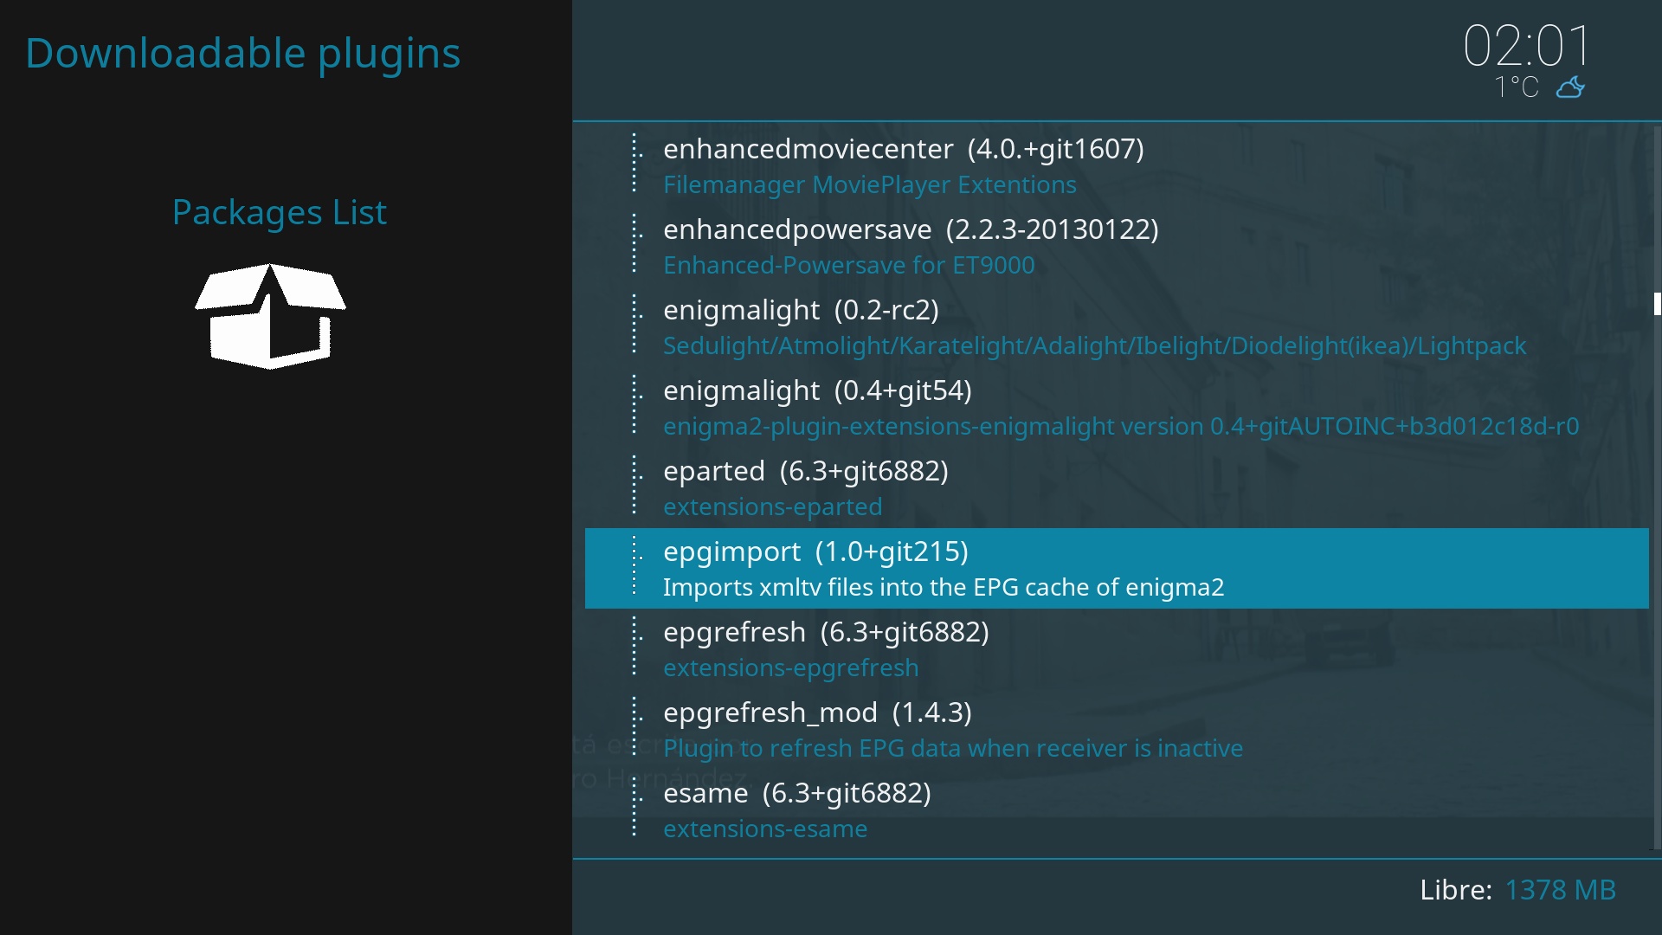Screen dimensions: 1662x935
Task: Click the Sedulight/Atmolight description line
Action: (1094, 346)
